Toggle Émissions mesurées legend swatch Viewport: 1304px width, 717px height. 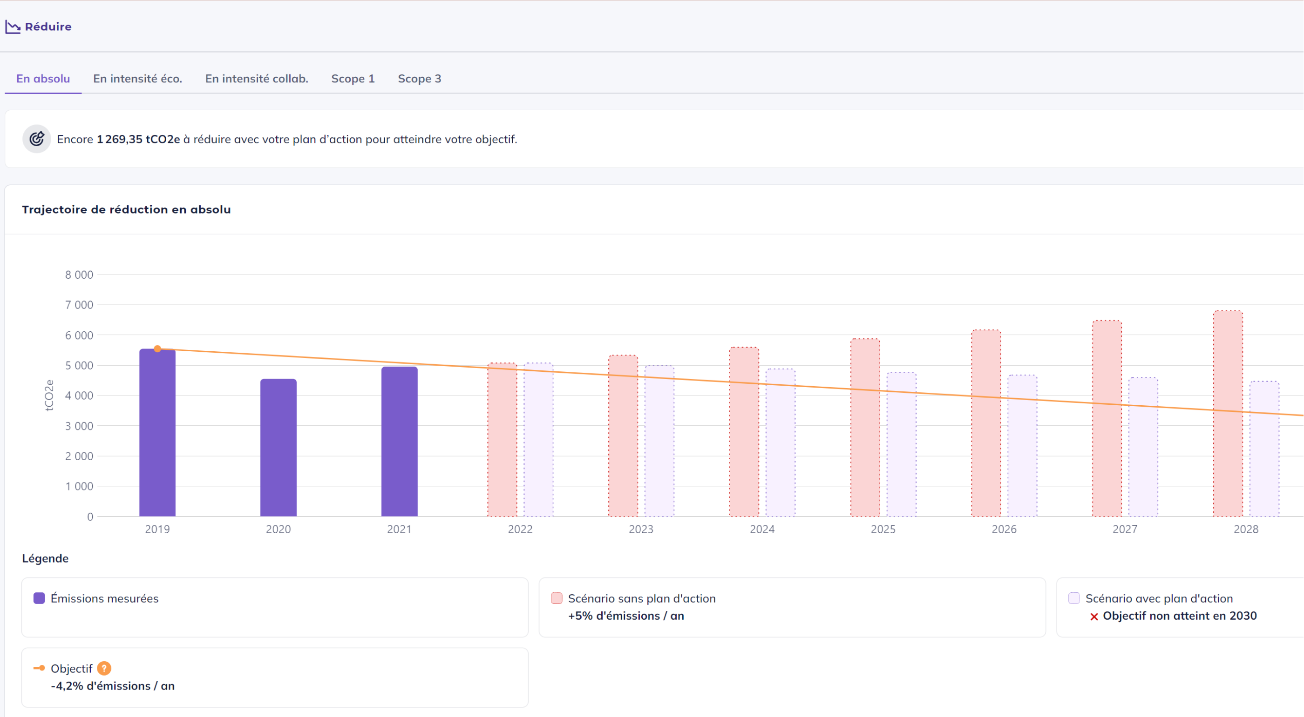tap(39, 599)
